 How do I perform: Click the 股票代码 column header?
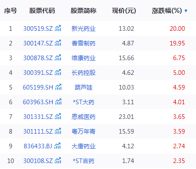pos(42,11)
